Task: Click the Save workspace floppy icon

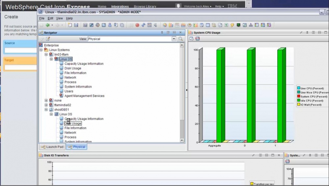Action: 76,25
